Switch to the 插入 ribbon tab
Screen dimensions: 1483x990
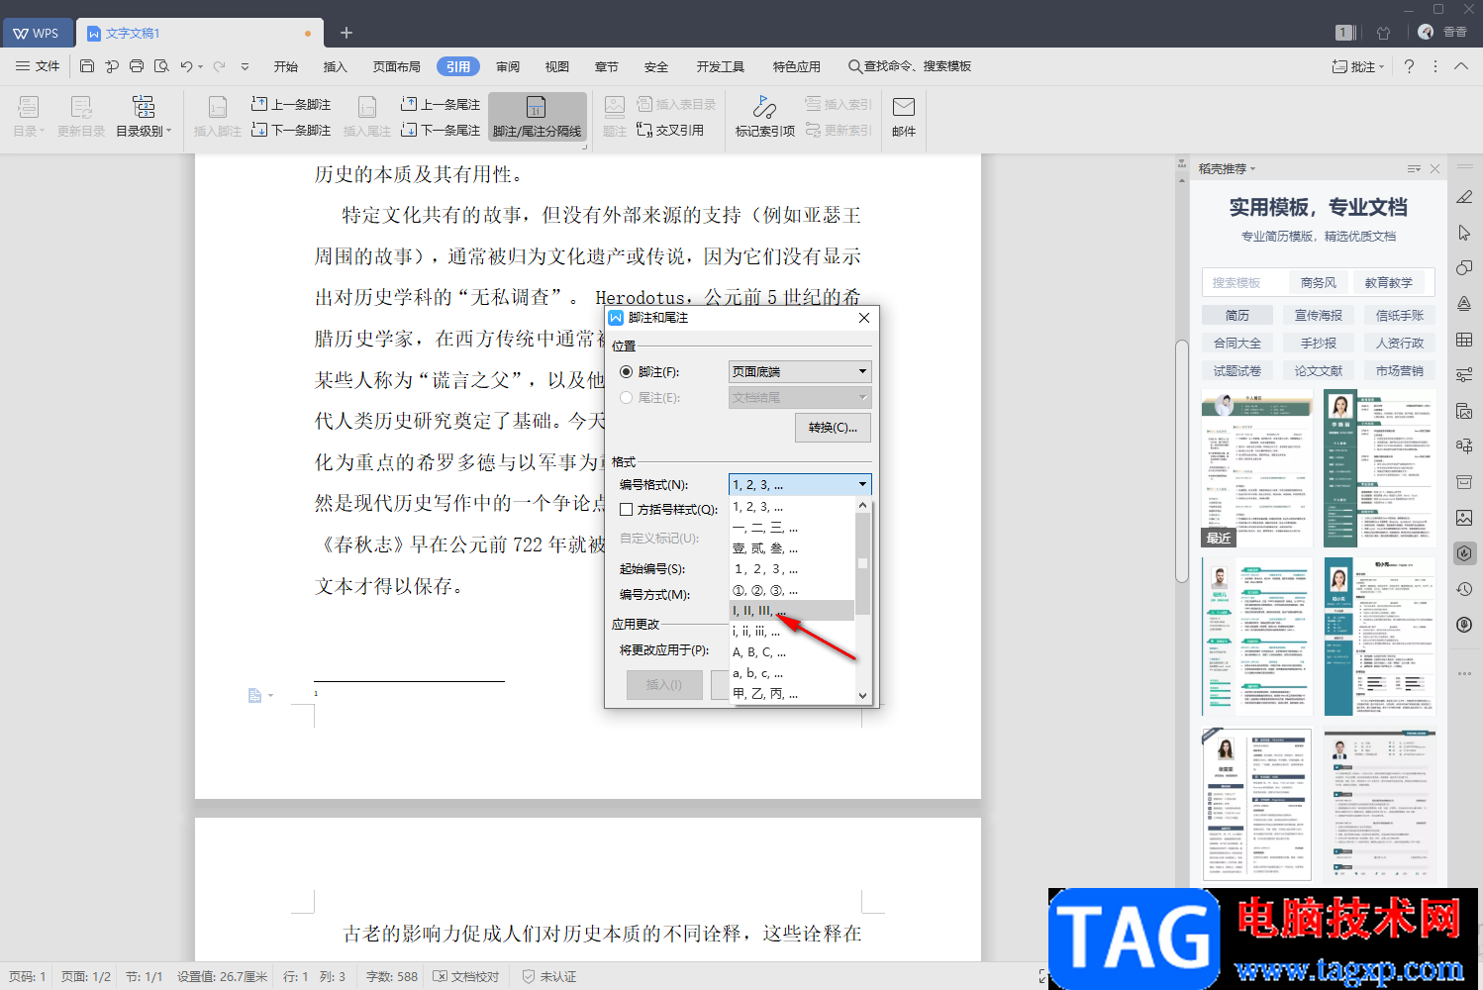click(x=335, y=66)
